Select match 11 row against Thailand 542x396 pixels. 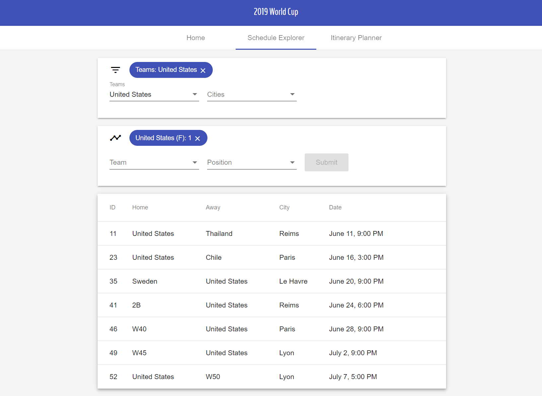[271, 234]
